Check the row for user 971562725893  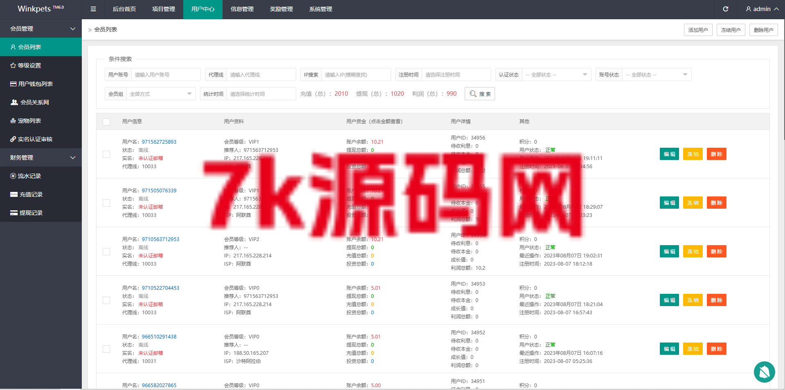click(106, 154)
